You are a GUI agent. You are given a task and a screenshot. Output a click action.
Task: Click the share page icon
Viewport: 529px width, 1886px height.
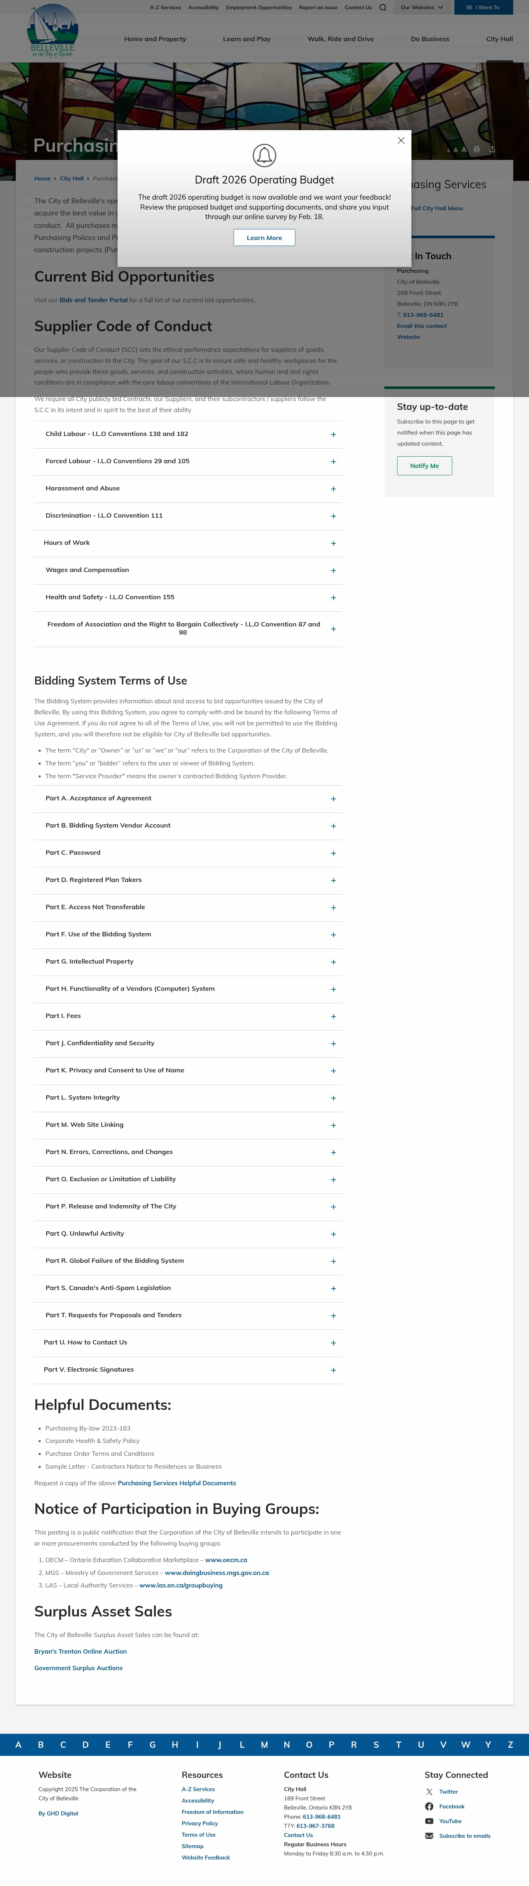tap(492, 149)
